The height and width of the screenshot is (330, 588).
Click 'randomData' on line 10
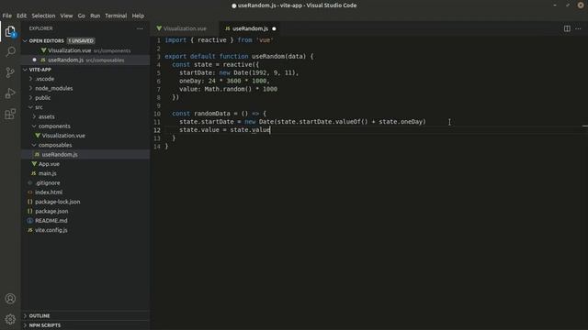point(212,114)
